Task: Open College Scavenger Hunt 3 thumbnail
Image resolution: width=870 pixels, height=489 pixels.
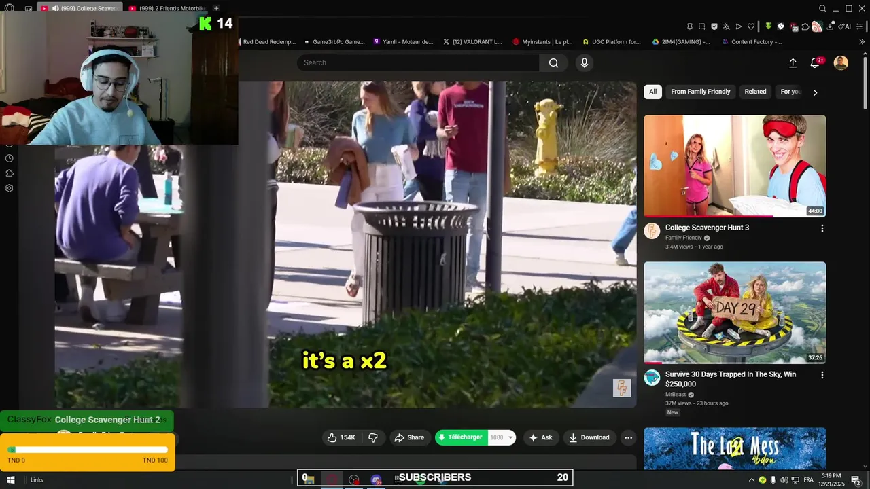Action: click(x=735, y=166)
